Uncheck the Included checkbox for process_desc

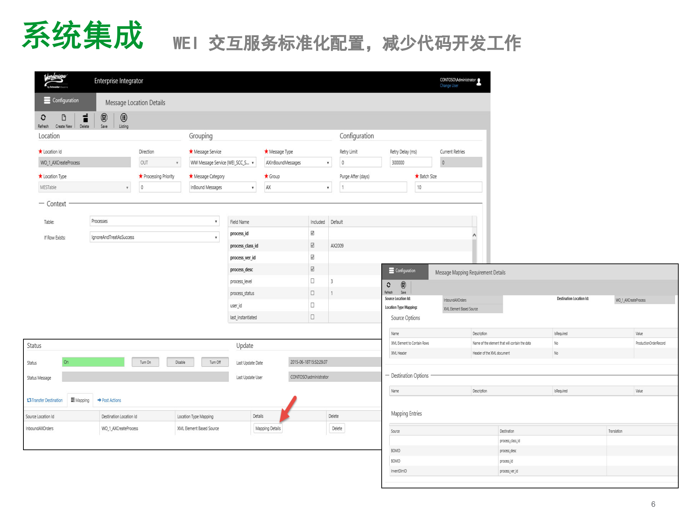tap(312, 269)
